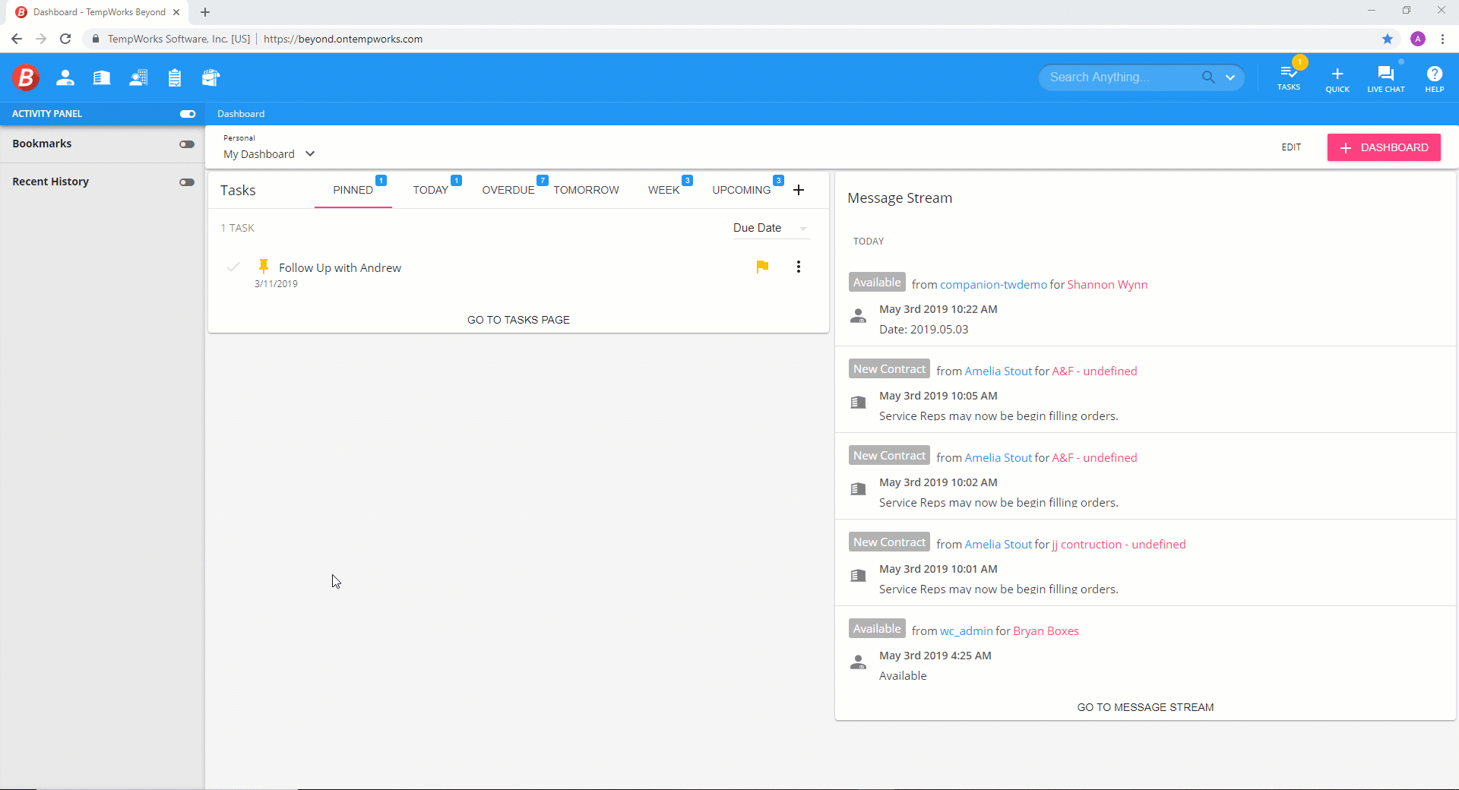Screen dimensions: 1459x790
Task: Switch to the Upcoming tasks tab
Action: click(x=742, y=190)
